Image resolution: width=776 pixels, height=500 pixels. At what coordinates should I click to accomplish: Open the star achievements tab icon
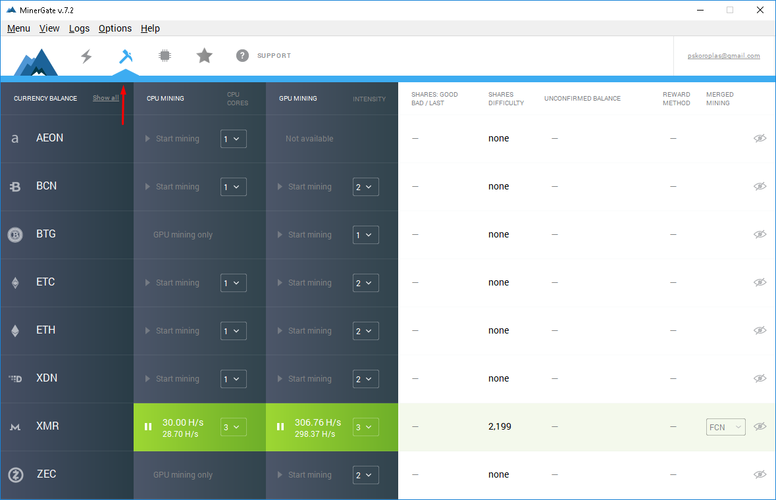[x=205, y=56]
